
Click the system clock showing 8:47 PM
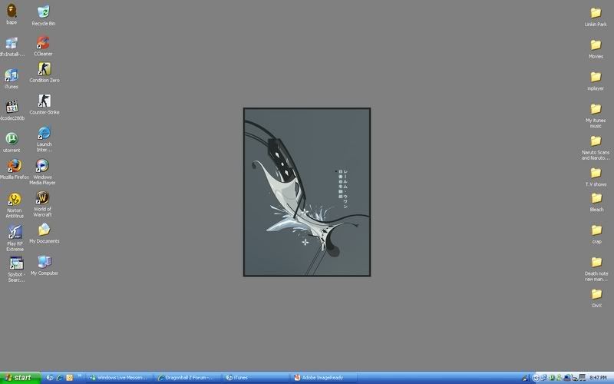click(598, 378)
